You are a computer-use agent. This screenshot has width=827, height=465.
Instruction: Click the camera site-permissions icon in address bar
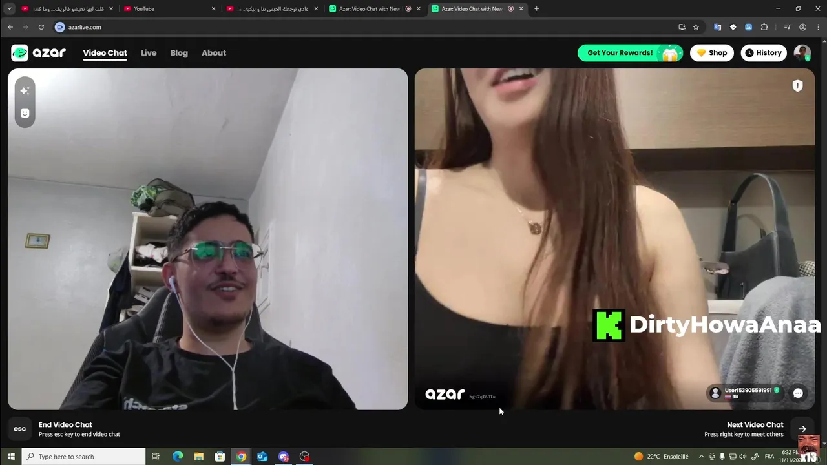pos(60,27)
